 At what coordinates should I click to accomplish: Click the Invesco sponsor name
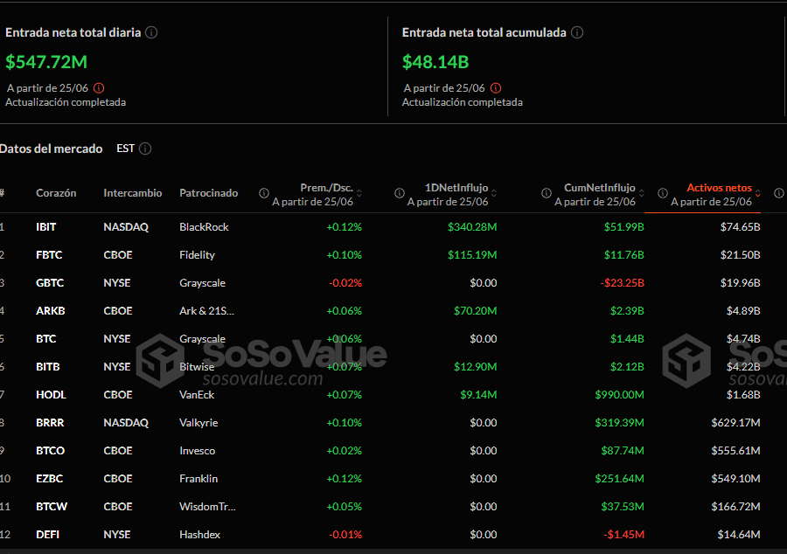pyautogui.click(x=198, y=451)
